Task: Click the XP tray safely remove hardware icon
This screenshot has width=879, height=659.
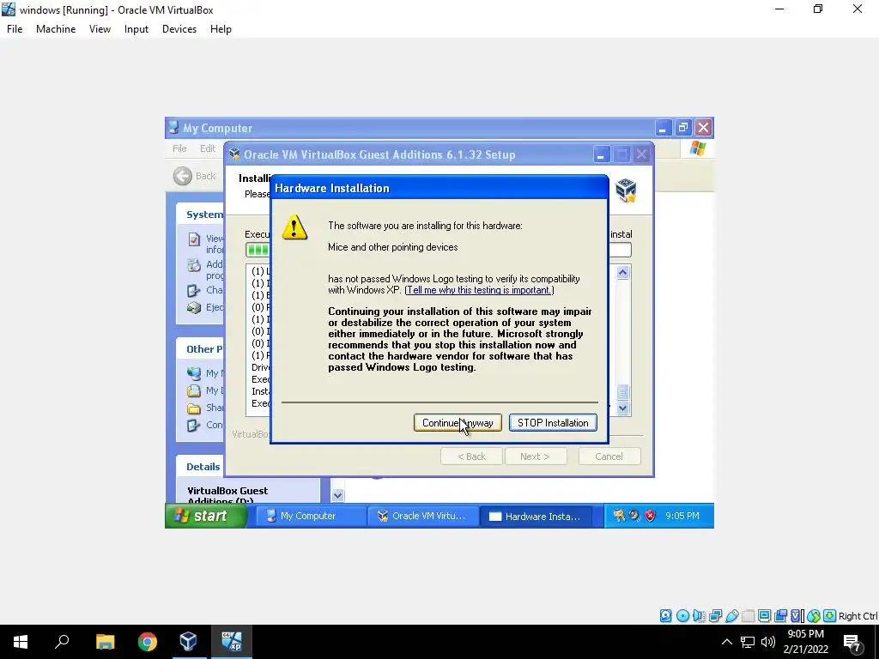Action: tap(619, 516)
